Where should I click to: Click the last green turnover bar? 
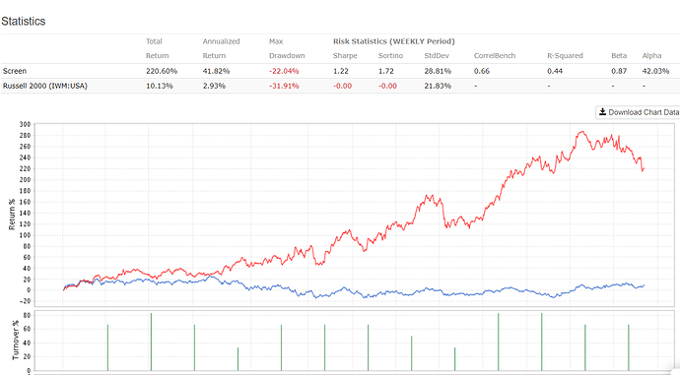pyautogui.click(x=629, y=347)
